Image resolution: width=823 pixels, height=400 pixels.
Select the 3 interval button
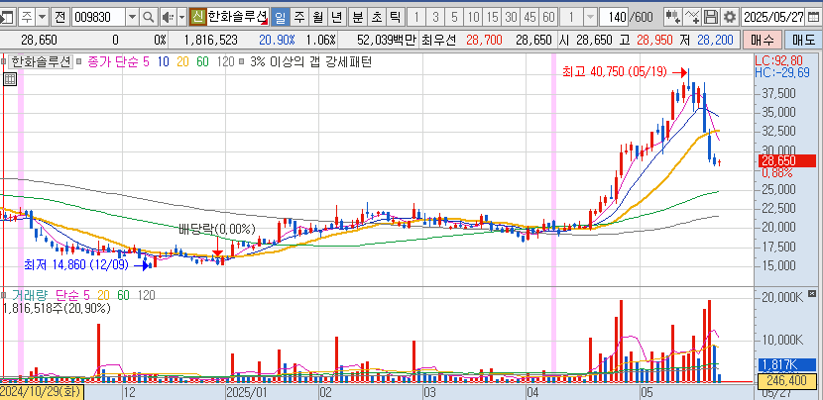tap(435, 17)
